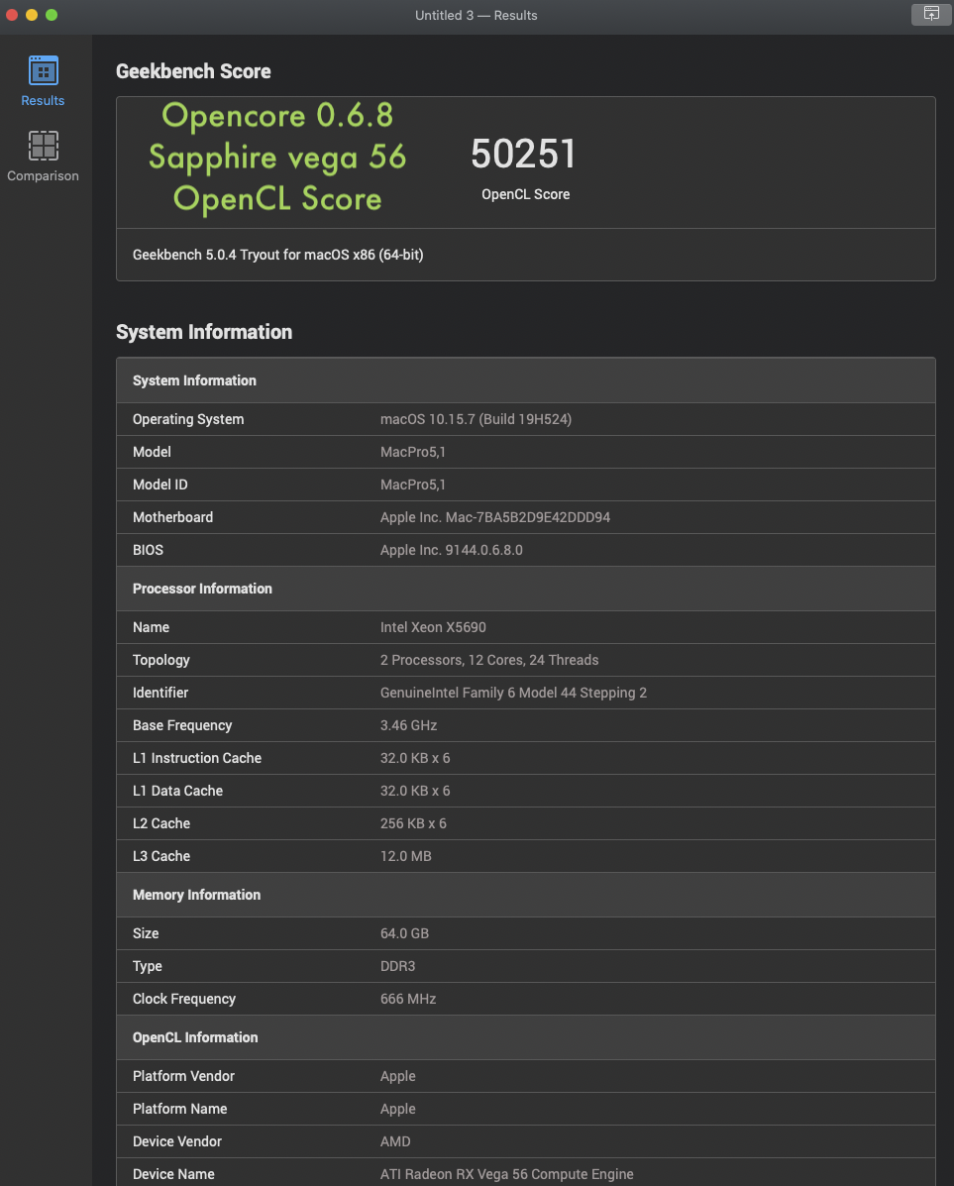The image size is (954, 1186).
Task: Click the 'Clock Frequency' row label
Action: coord(184,999)
